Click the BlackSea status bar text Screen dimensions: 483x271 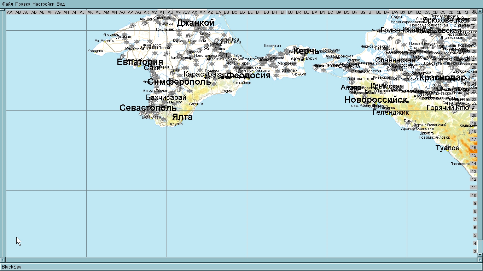[12, 267]
